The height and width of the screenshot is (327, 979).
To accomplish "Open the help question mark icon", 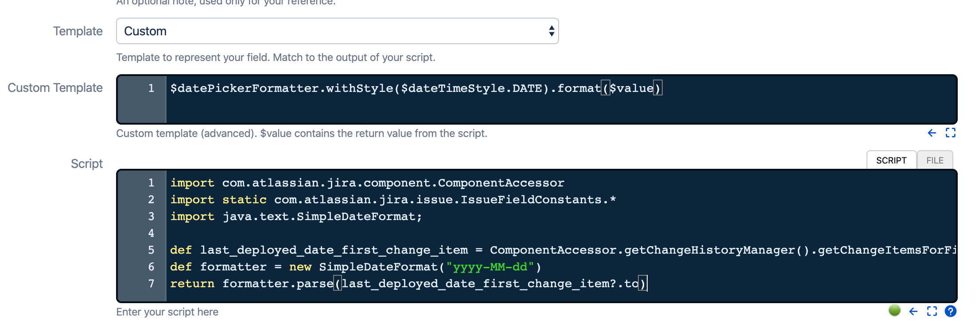I will [x=951, y=312].
